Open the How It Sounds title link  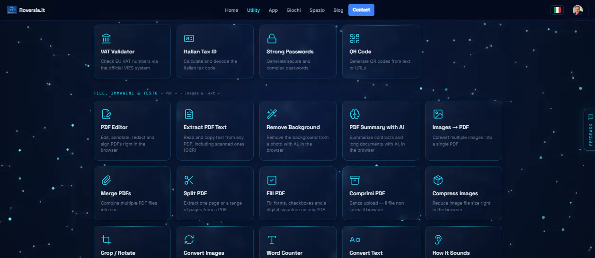(x=451, y=253)
